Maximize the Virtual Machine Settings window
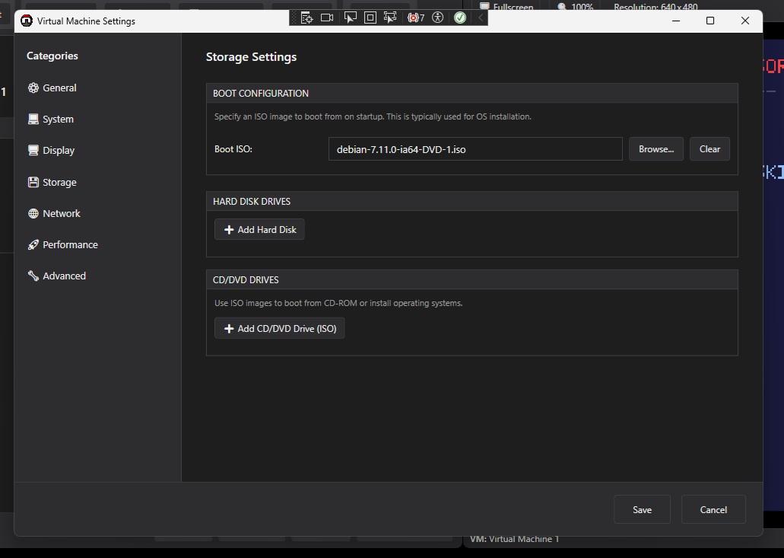784x558 pixels. click(x=710, y=21)
